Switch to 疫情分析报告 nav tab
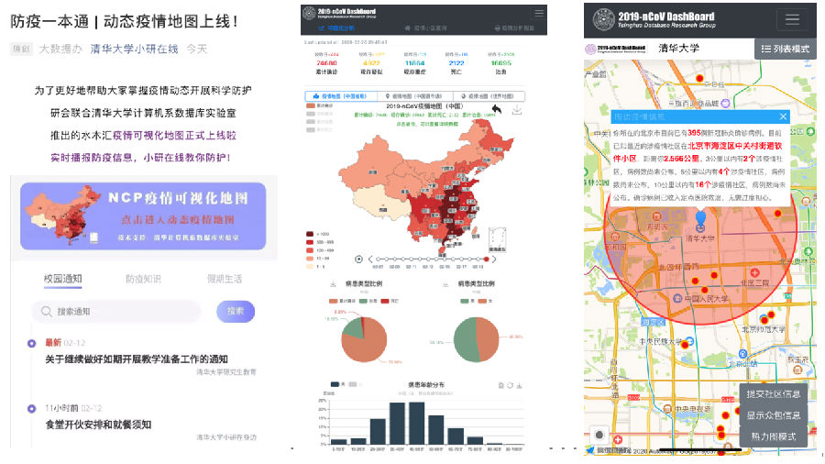825x464 pixels. (514, 28)
